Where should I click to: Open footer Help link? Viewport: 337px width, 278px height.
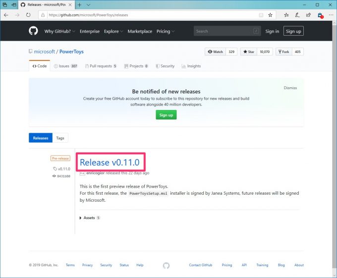[x=140, y=265]
